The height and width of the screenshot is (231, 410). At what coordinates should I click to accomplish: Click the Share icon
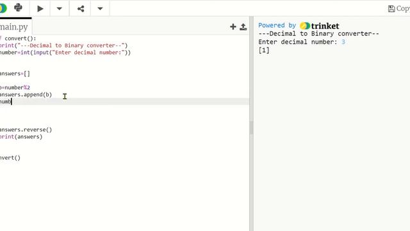tap(81, 8)
